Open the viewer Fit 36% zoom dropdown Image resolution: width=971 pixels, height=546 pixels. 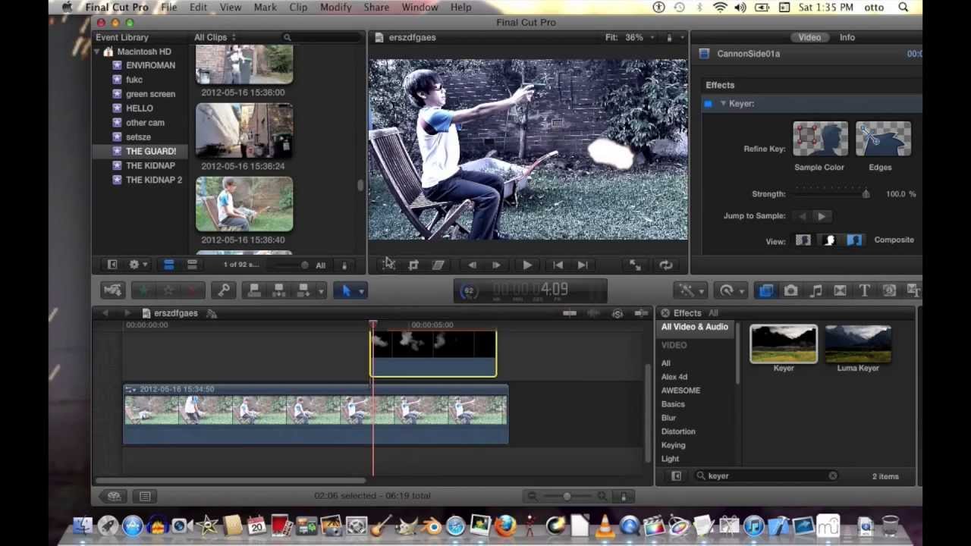pos(631,37)
